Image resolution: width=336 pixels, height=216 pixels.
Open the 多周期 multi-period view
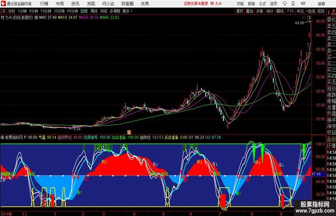115,11
